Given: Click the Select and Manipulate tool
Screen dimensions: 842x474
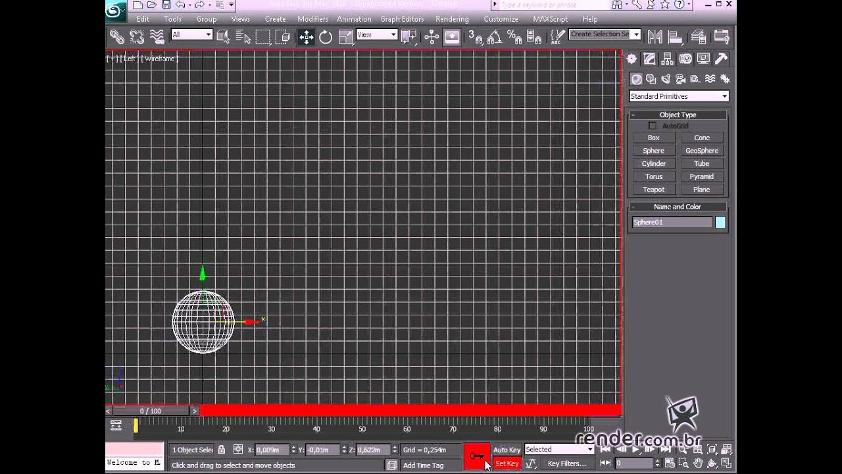Looking at the screenshot, I should pyautogui.click(x=432, y=37).
